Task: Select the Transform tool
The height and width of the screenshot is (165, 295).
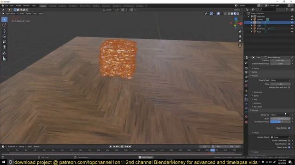Action: pyautogui.click(x=4, y=47)
